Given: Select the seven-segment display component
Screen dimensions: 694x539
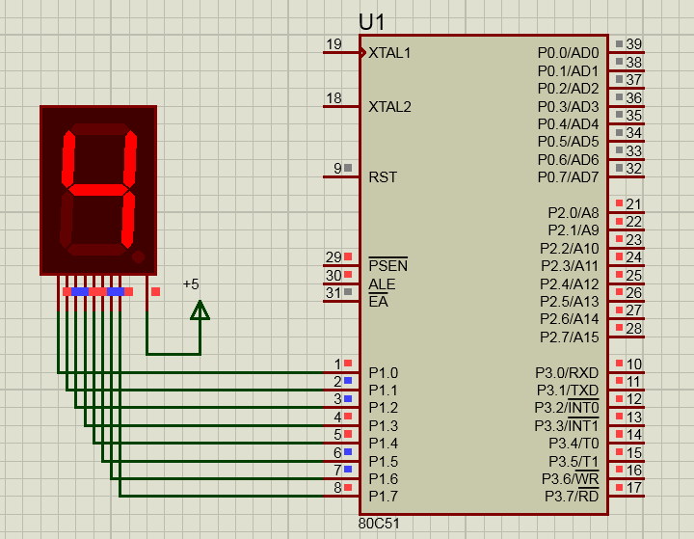Looking at the screenshot, I should [x=98, y=191].
